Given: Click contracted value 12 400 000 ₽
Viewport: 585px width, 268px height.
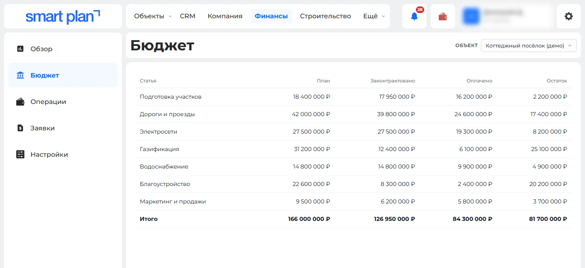Looking at the screenshot, I should point(397,149).
